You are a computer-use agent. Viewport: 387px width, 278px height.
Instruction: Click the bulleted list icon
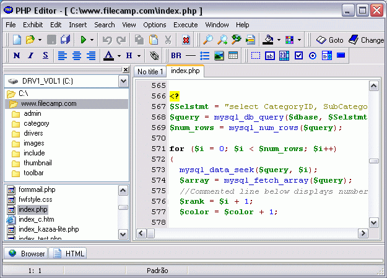pos(204,56)
